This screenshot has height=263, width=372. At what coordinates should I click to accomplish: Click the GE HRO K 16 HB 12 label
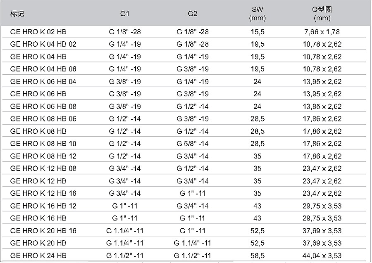click(43, 206)
